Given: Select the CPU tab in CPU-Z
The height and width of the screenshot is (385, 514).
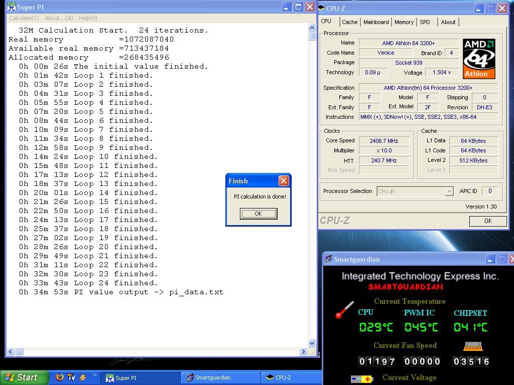Looking at the screenshot, I should [x=326, y=21].
